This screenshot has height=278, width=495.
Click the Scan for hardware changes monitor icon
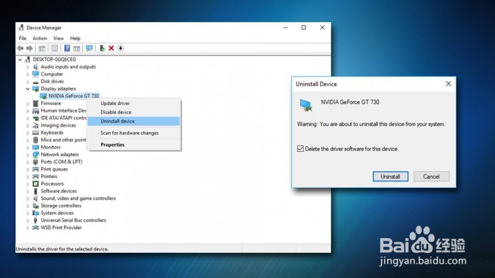pos(89,48)
